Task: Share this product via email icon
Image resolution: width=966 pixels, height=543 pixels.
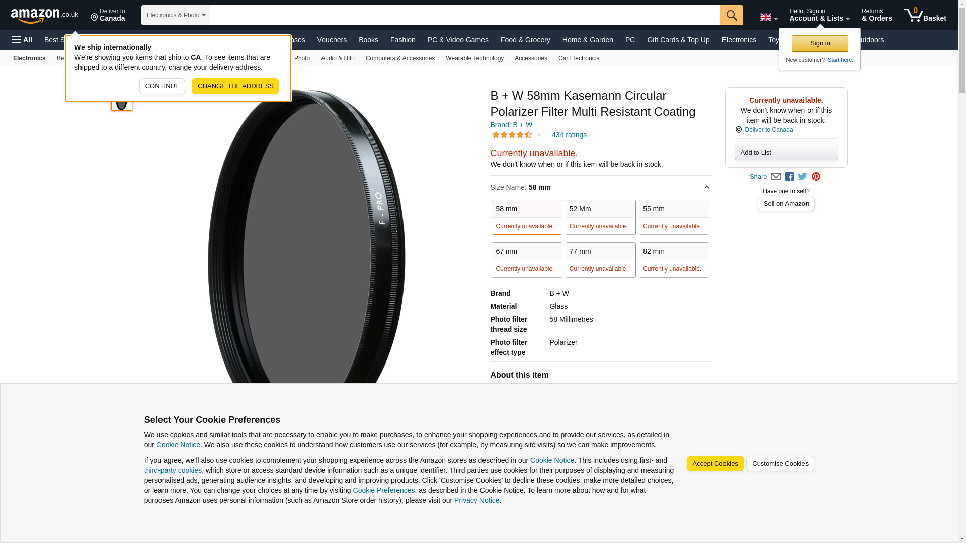Action: coord(776,177)
